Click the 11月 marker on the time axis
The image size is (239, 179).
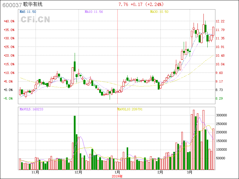click(35, 172)
